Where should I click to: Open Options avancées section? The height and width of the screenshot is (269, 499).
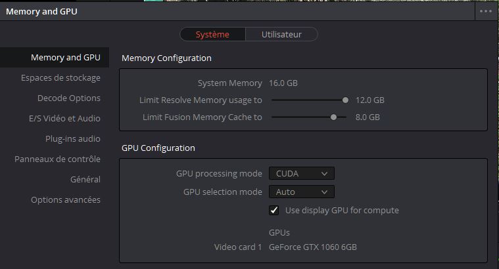[x=66, y=199]
